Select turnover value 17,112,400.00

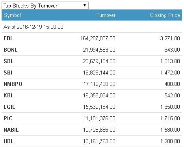click(99, 84)
